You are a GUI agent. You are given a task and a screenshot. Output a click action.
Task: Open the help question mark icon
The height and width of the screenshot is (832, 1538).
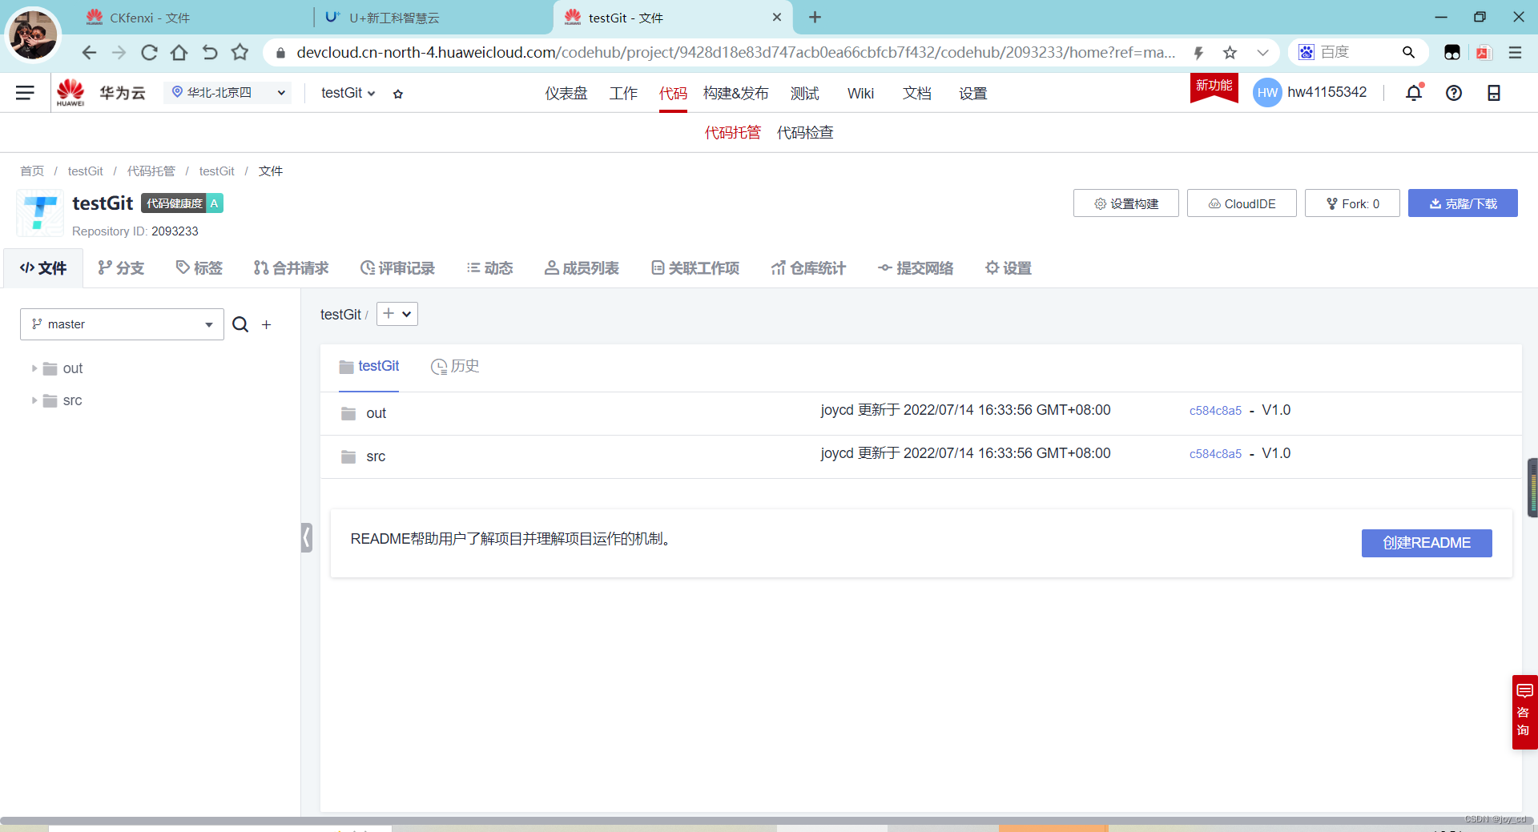click(1454, 93)
